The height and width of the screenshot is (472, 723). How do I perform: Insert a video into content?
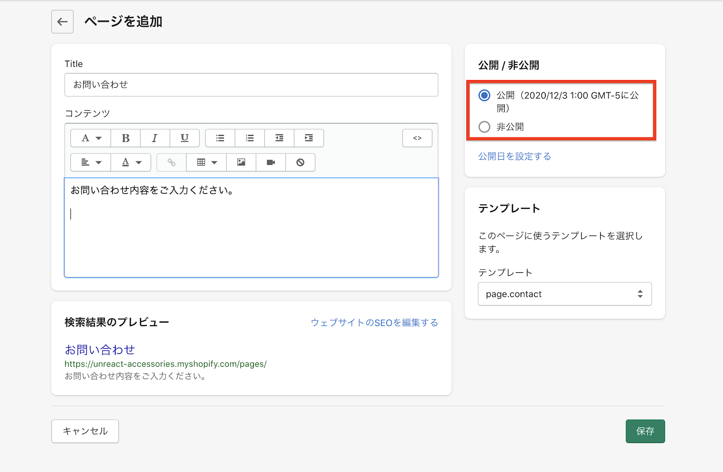point(271,162)
